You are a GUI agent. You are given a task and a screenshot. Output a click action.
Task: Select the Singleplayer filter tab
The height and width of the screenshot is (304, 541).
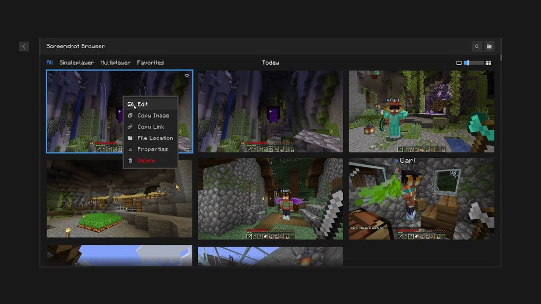(x=76, y=62)
